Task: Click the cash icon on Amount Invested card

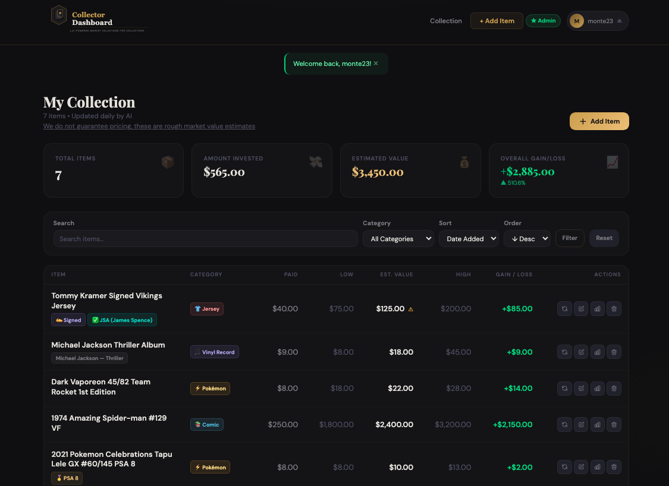Action: tap(316, 162)
